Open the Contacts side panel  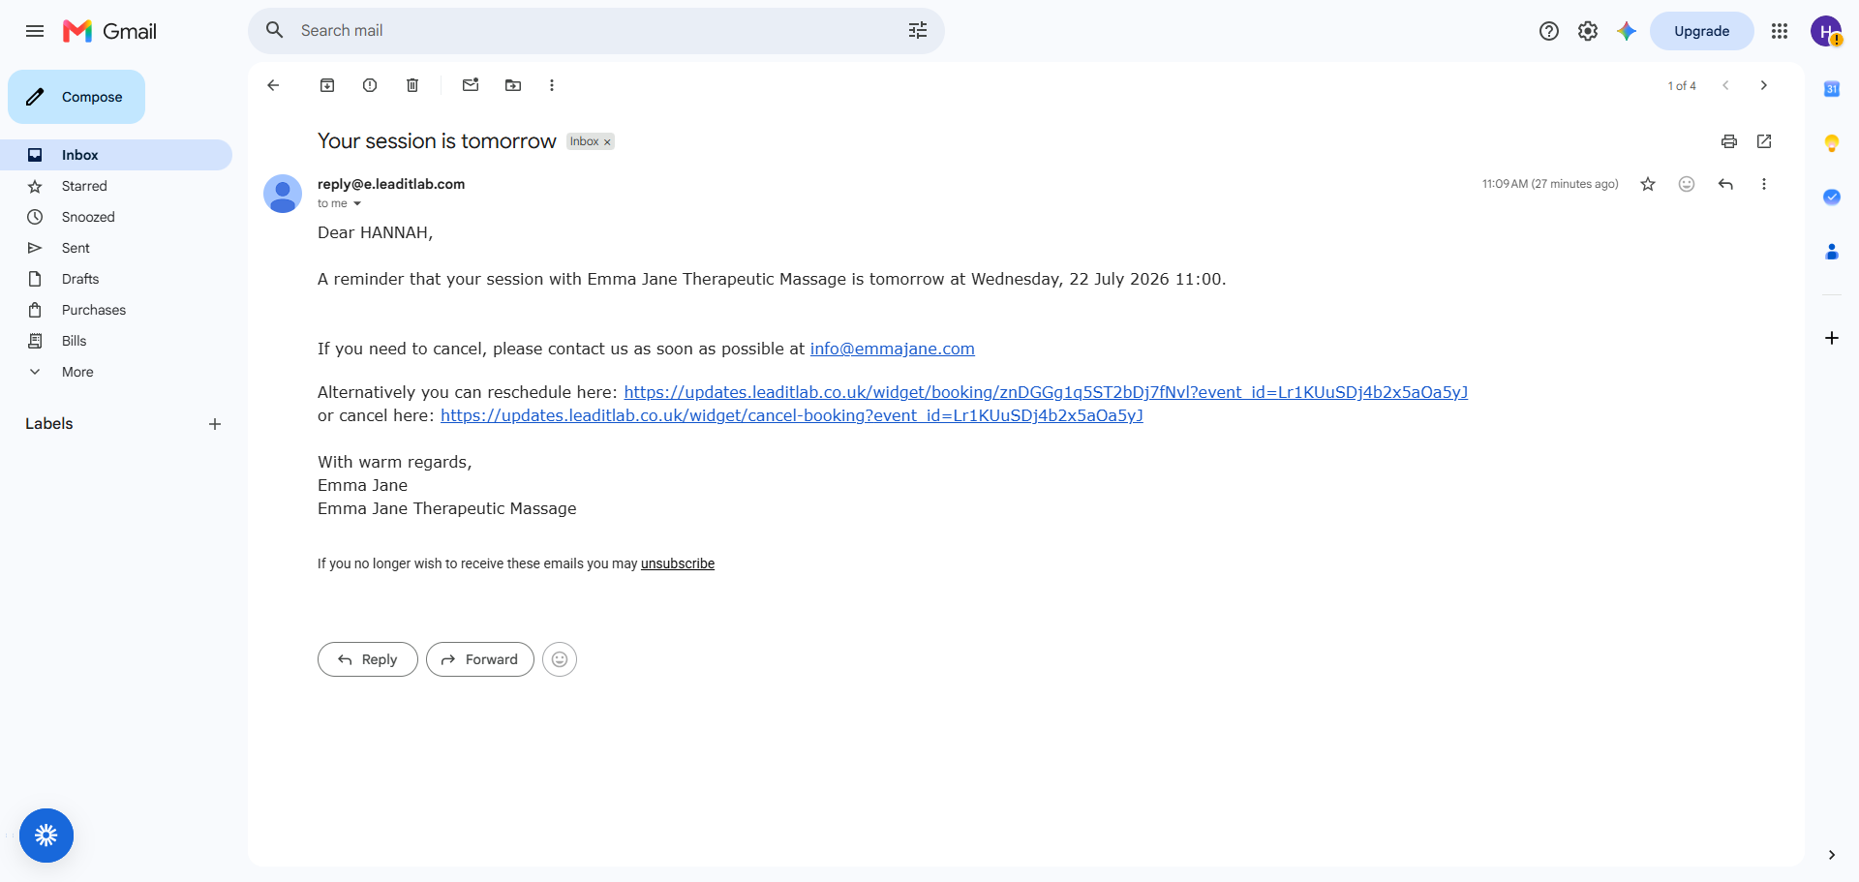(x=1832, y=252)
